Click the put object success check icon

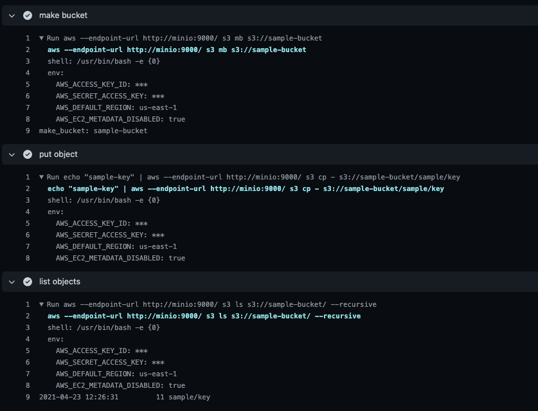[28, 154]
